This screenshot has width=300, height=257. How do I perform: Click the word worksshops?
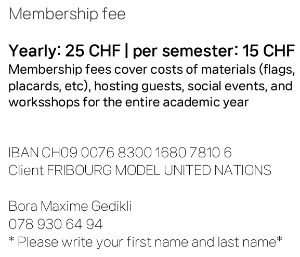pyautogui.click(x=44, y=102)
